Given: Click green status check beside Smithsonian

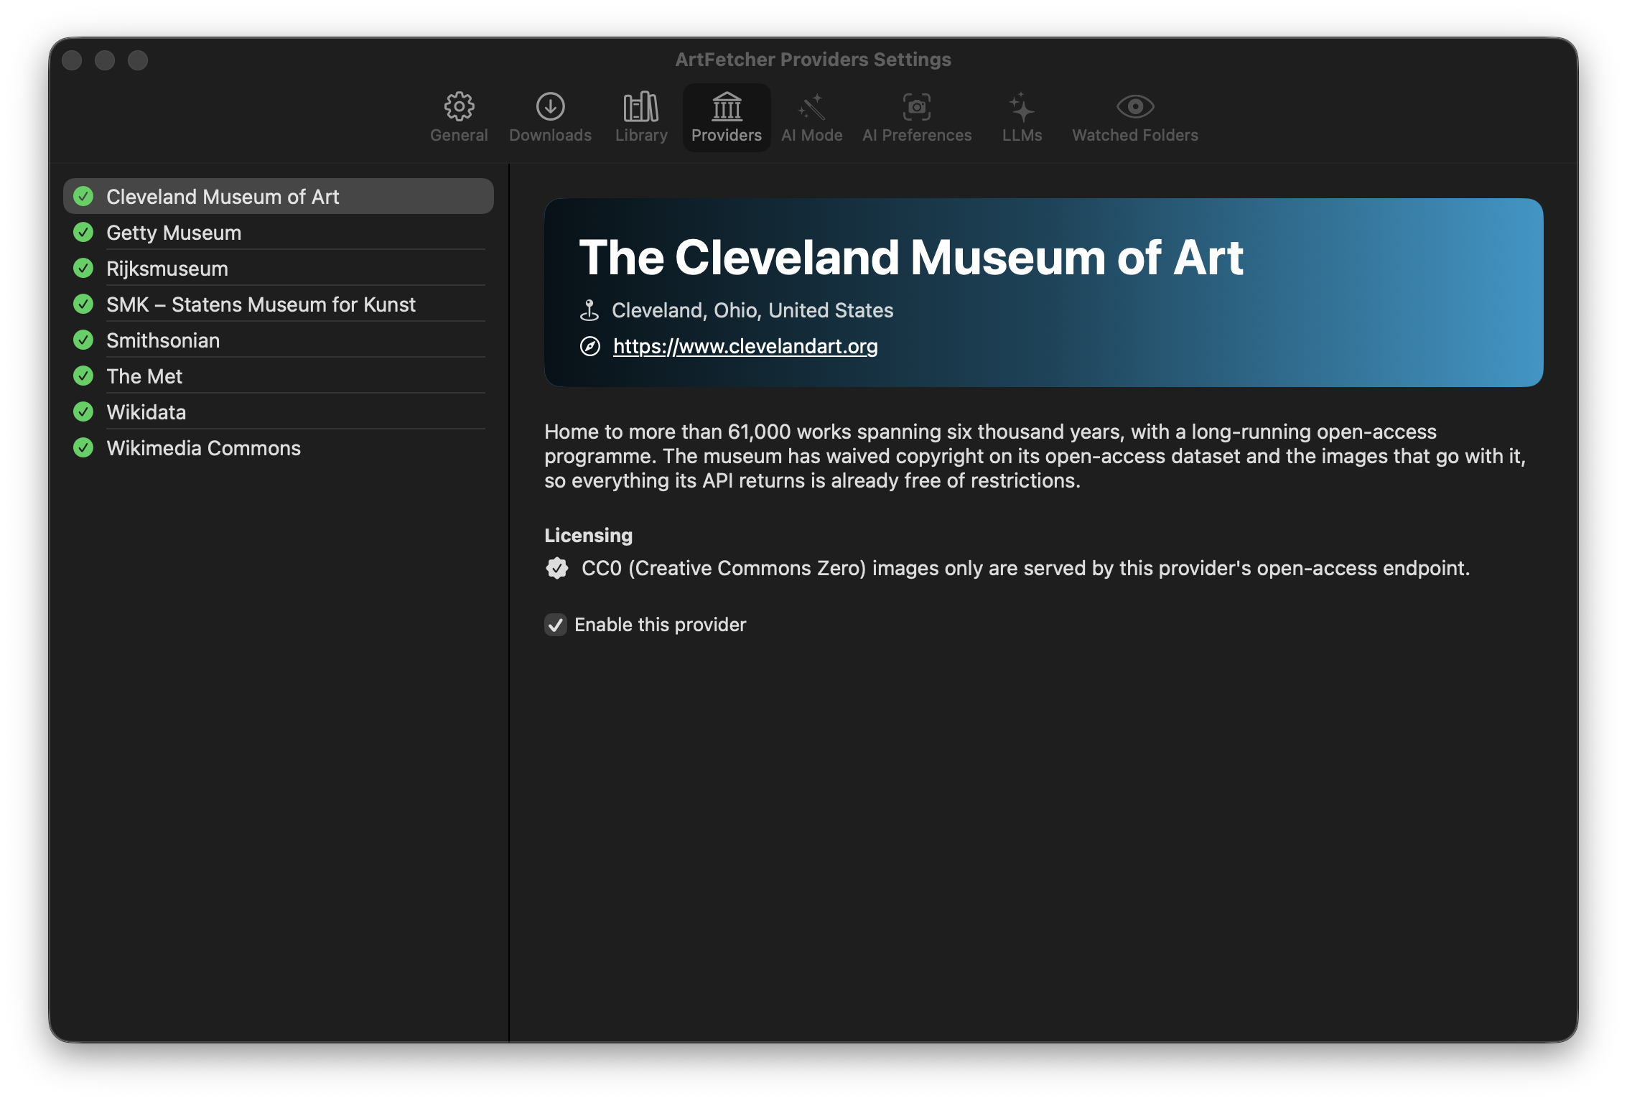Looking at the screenshot, I should pos(84,340).
